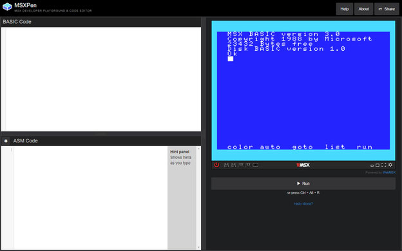Open the About button

(x=363, y=9)
